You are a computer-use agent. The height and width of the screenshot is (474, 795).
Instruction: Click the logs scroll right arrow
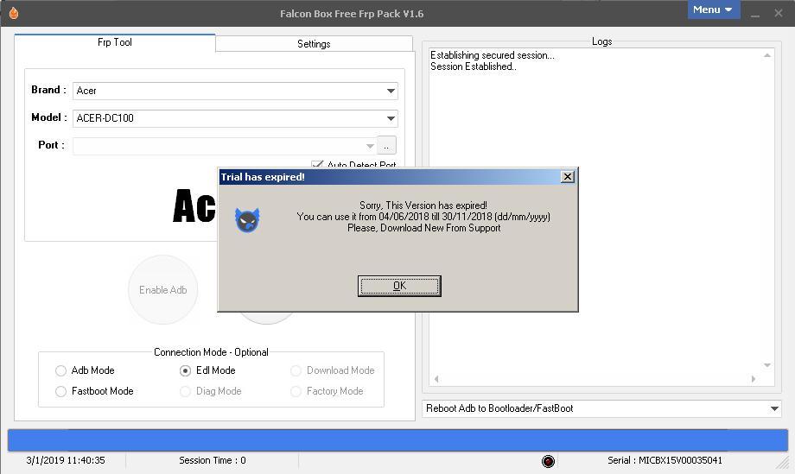coord(754,379)
